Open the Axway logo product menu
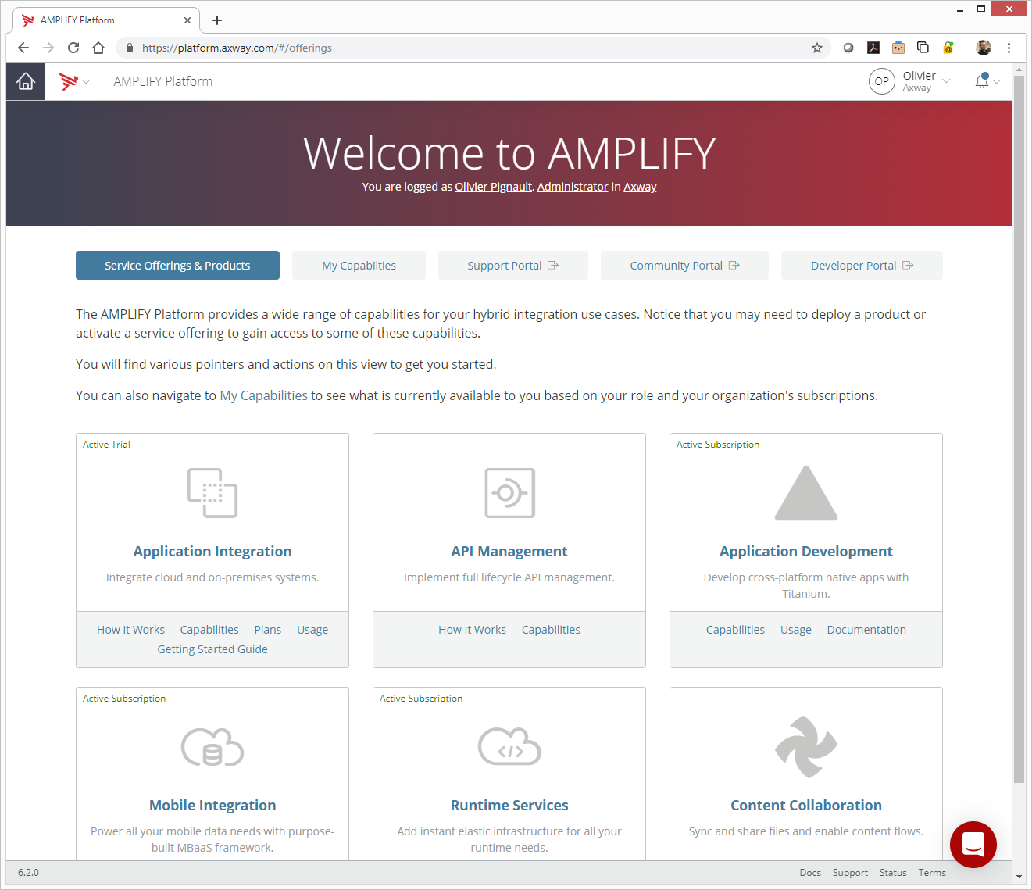 pyautogui.click(x=74, y=81)
